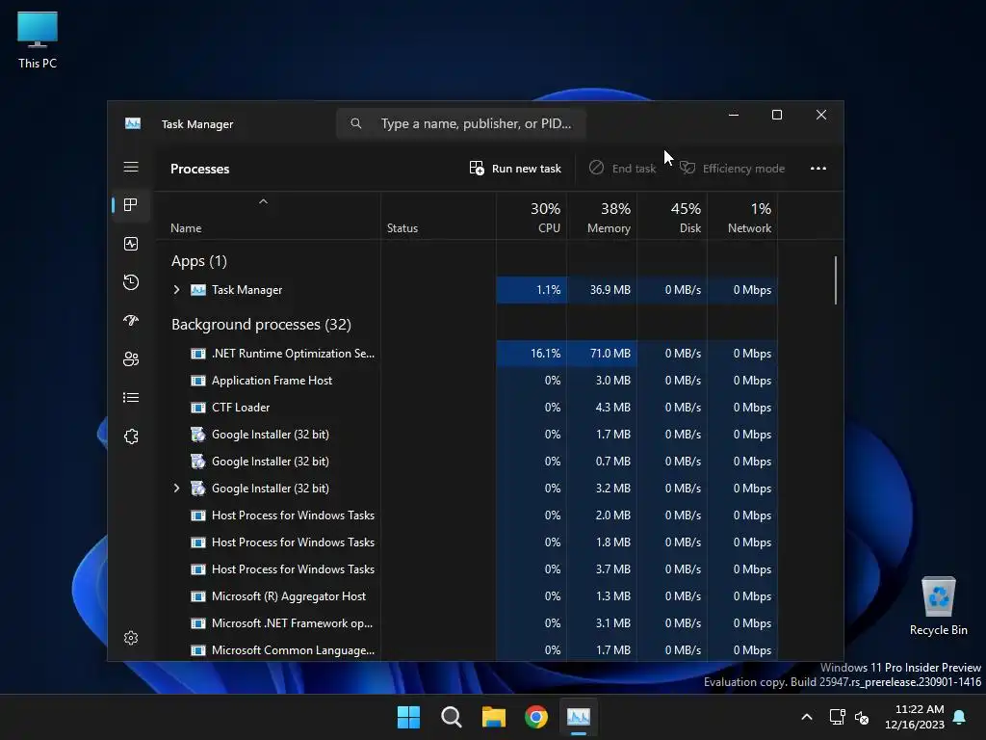Image resolution: width=986 pixels, height=740 pixels.
Task: Click the Windows Start button
Action: 408,717
